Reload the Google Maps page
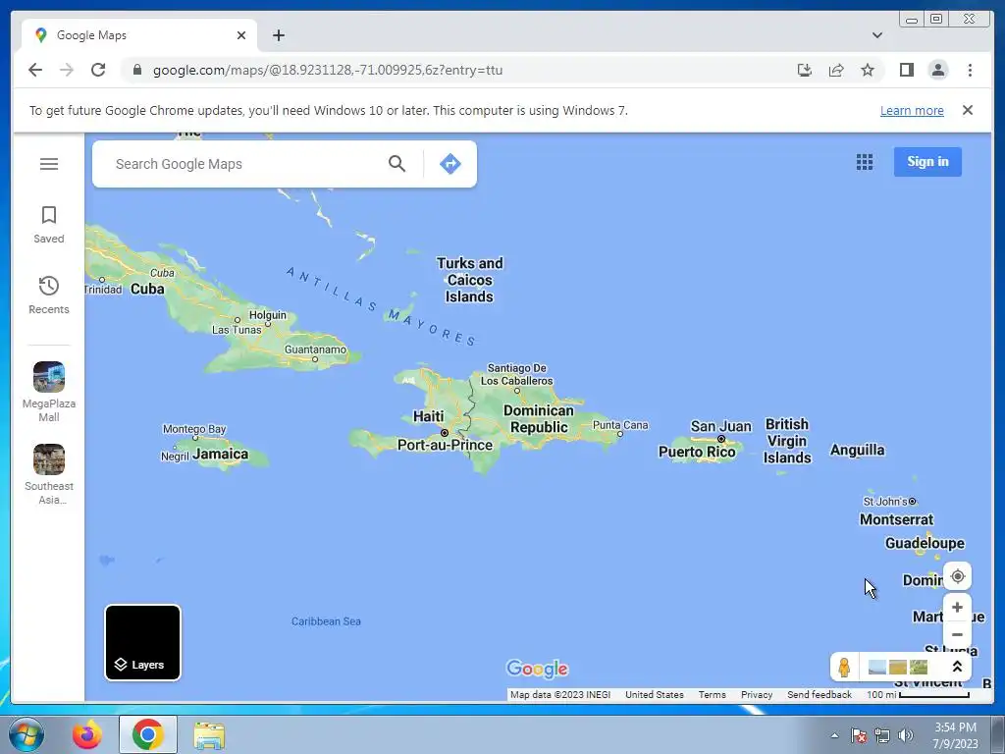 pyautogui.click(x=98, y=70)
